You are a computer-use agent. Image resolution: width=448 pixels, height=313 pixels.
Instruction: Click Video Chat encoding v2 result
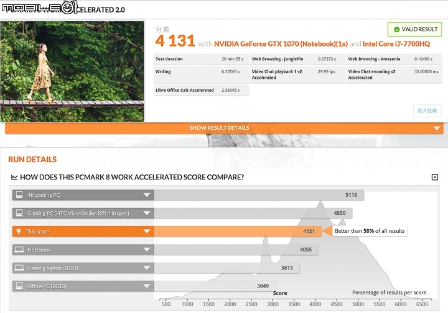pos(394,75)
